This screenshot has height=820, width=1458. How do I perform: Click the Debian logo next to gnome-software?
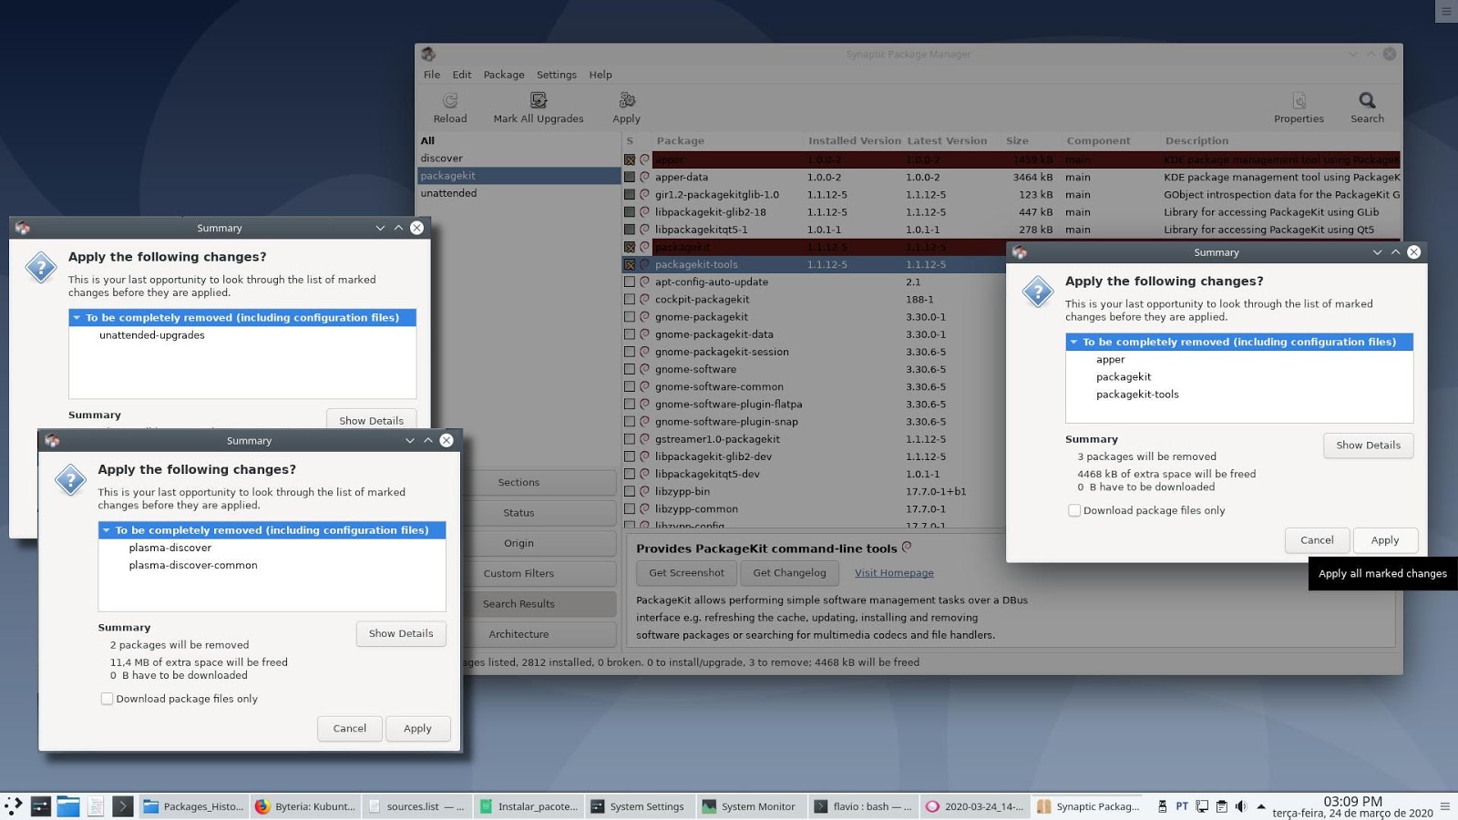coord(644,369)
